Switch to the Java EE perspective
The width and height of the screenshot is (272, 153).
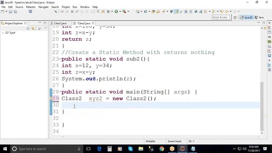246,17
